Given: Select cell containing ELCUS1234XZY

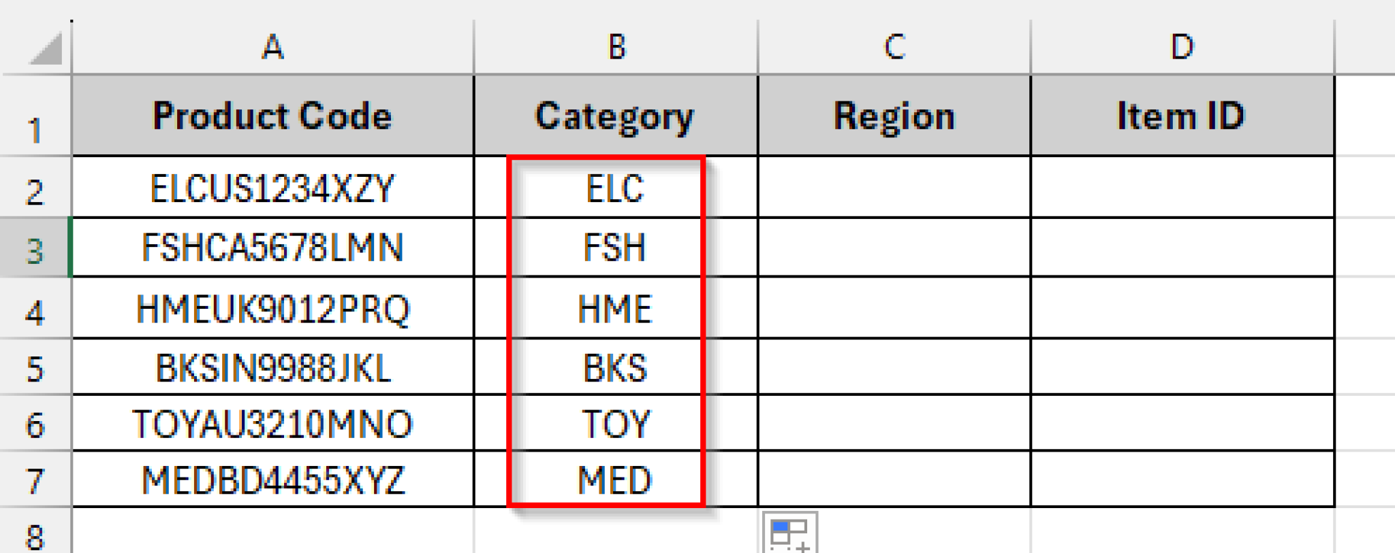Looking at the screenshot, I should pos(272,187).
